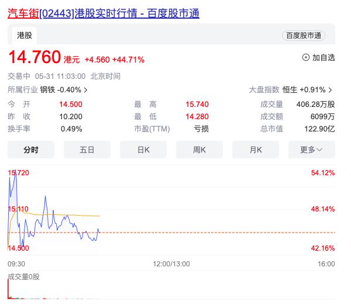Open the 汽车街[02443]港股实时行情 title link
Viewport: 351px width, 305px height.
[103, 13]
